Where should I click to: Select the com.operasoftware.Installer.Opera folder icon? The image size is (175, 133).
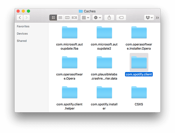point(139,32)
